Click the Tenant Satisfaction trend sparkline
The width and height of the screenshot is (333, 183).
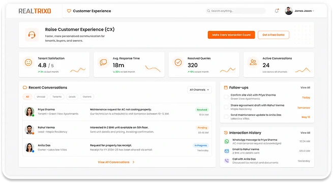pos(78,70)
